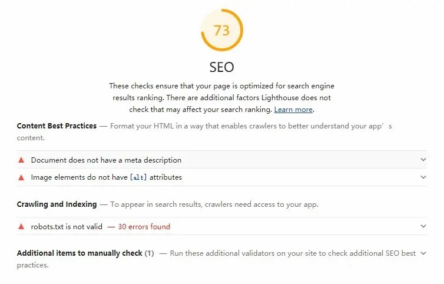Click the Crawling and Indexing heading
The width and height of the screenshot is (444, 284).
click(57, 204)
